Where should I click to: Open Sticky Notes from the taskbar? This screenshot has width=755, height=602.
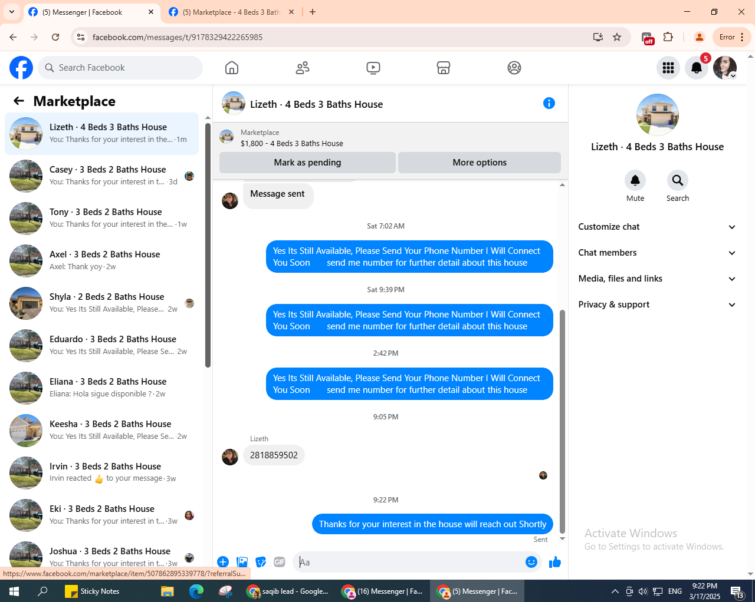tap(92, 591)
